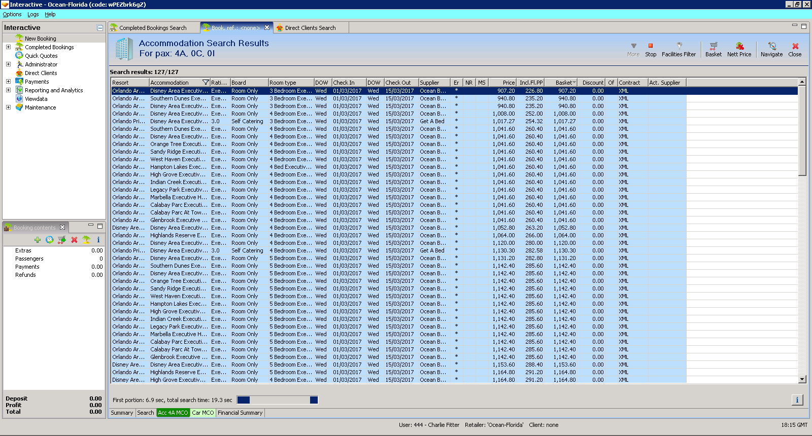Maximize the Booking contents panel
This screenshot has height=436, width=812.
pyautogui.click(x=100, y=226)
